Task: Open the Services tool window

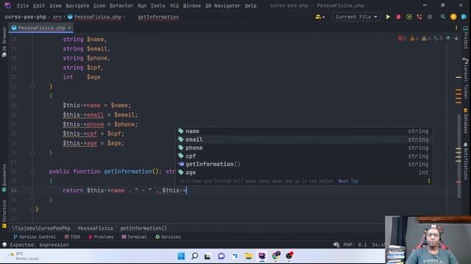Action: [x=168, y=237]
